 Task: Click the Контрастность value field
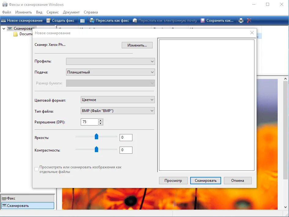click(126, 150)
